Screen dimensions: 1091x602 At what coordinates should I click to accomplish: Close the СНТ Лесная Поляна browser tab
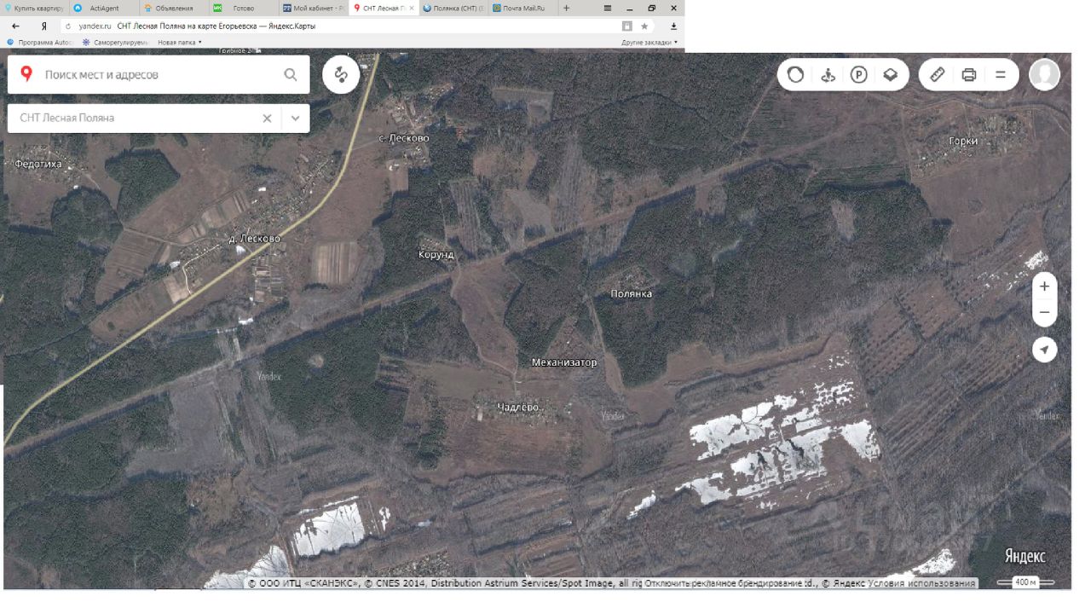pos(412,8)
